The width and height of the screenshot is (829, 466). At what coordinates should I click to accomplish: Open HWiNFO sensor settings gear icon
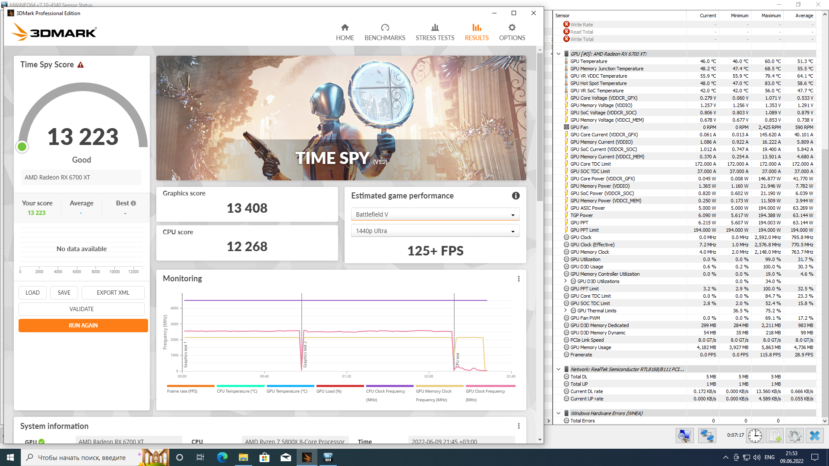coord(794,436)
